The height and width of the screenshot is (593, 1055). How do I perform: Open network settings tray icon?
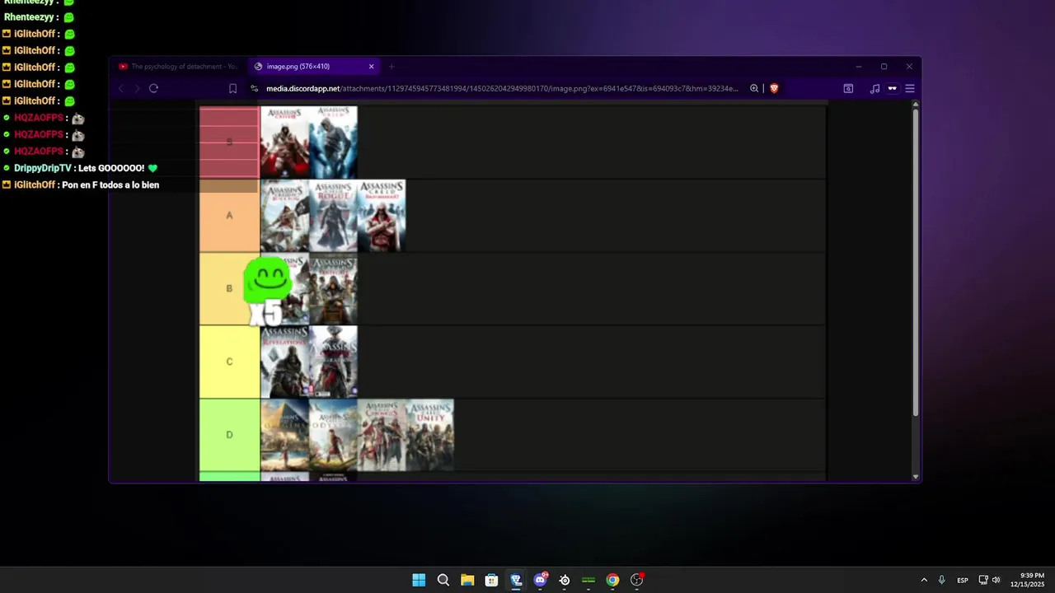pyautogui.click(x=983, y=580)
